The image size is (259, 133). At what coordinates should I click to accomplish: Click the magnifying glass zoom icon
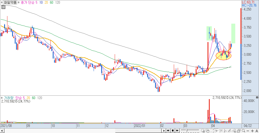(243, 131)
